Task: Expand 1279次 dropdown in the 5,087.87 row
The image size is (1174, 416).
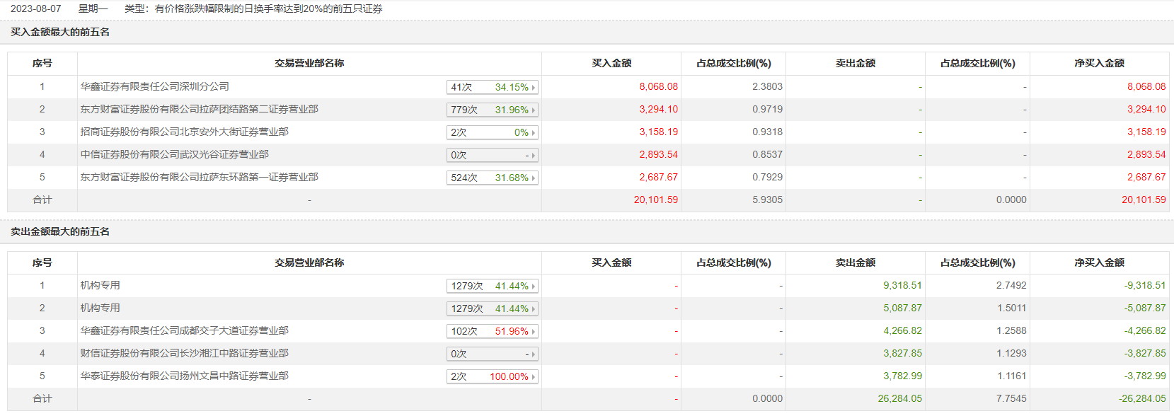Action: point(493,308)
